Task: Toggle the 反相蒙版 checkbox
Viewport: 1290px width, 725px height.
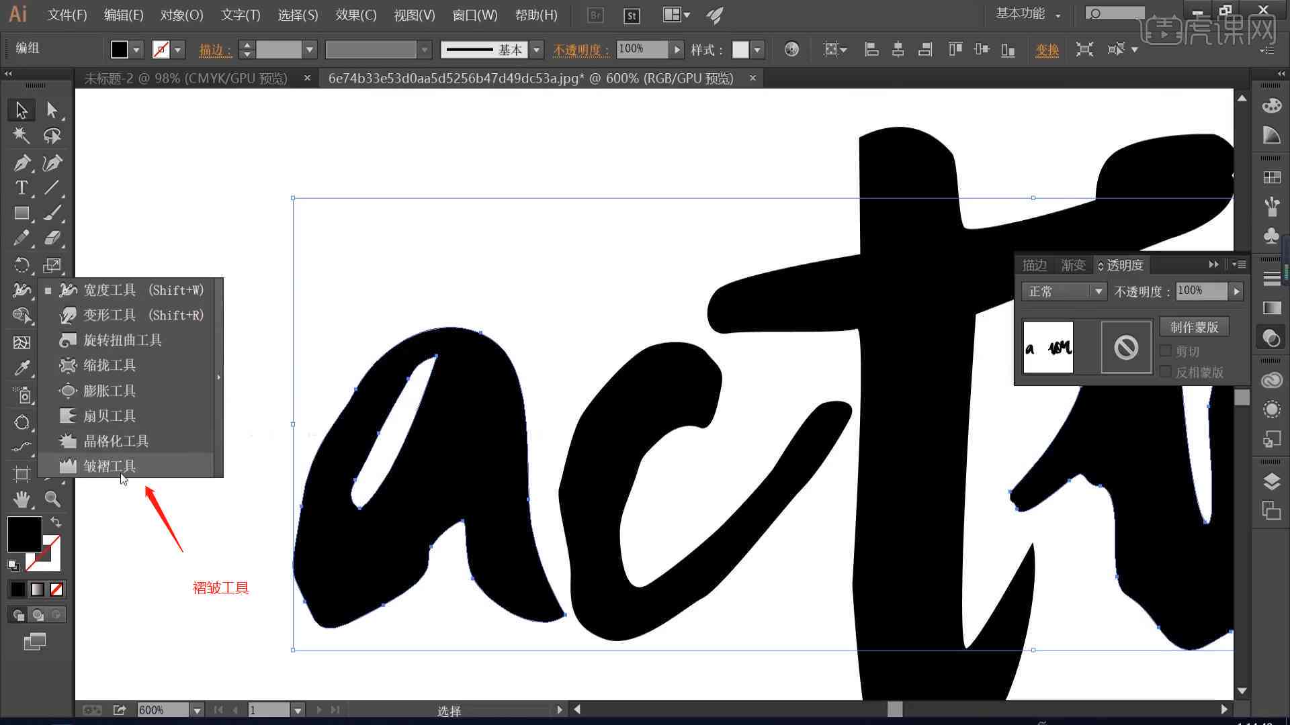Action: click(x=1164, y=373)
